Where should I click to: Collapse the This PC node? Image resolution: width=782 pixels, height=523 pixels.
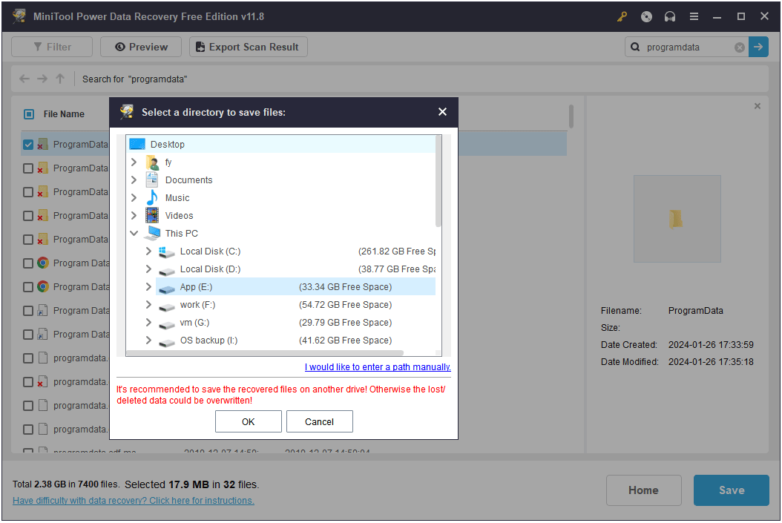[134, 234]
